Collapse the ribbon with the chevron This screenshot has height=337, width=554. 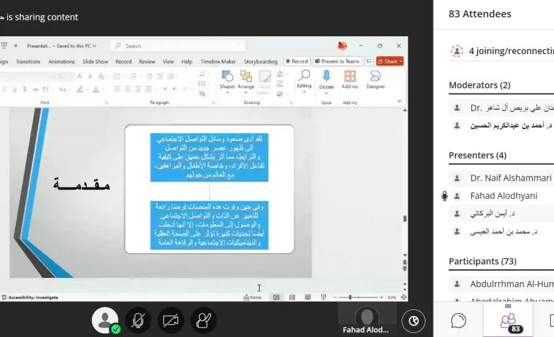399,101
